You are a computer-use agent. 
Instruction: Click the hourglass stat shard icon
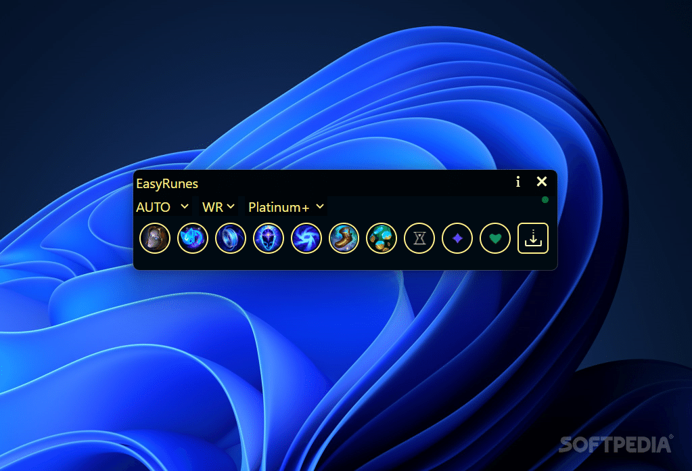(419, 238)
